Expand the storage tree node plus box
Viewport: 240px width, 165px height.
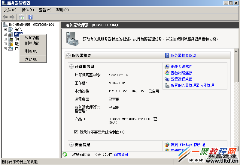click(5, 49)
